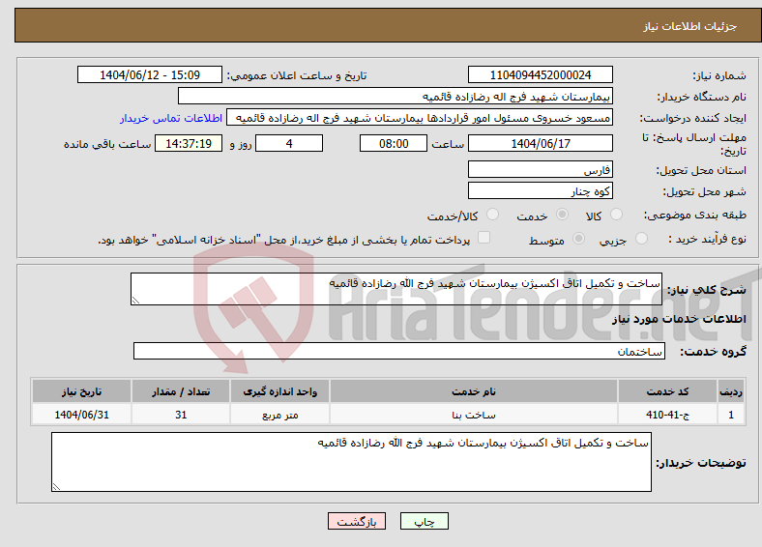Click the چاپ print button
Image resolution: width=762 pixels, height=547 pixels.
click(425, 521)
